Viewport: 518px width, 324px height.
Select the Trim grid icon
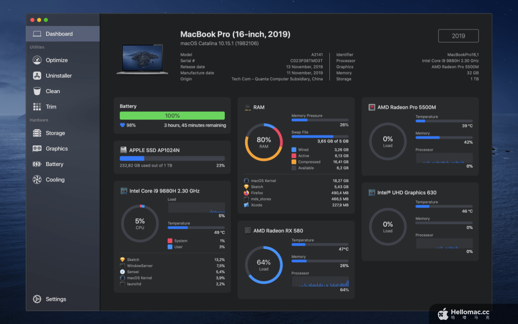tap(37, 107)
